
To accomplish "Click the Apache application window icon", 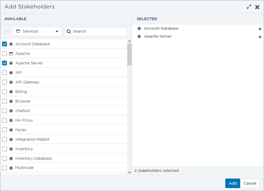I will pyautogui.click(x=11, y=54).
